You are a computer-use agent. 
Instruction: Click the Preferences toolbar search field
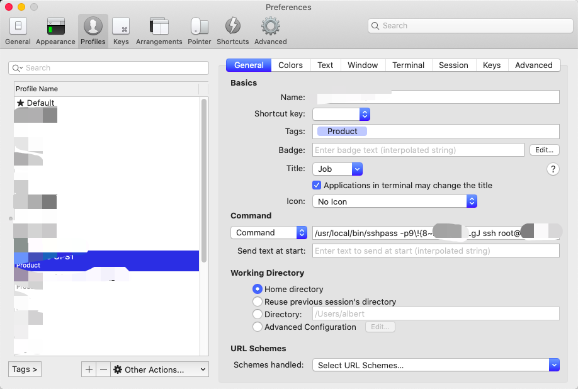click(470, 26)
